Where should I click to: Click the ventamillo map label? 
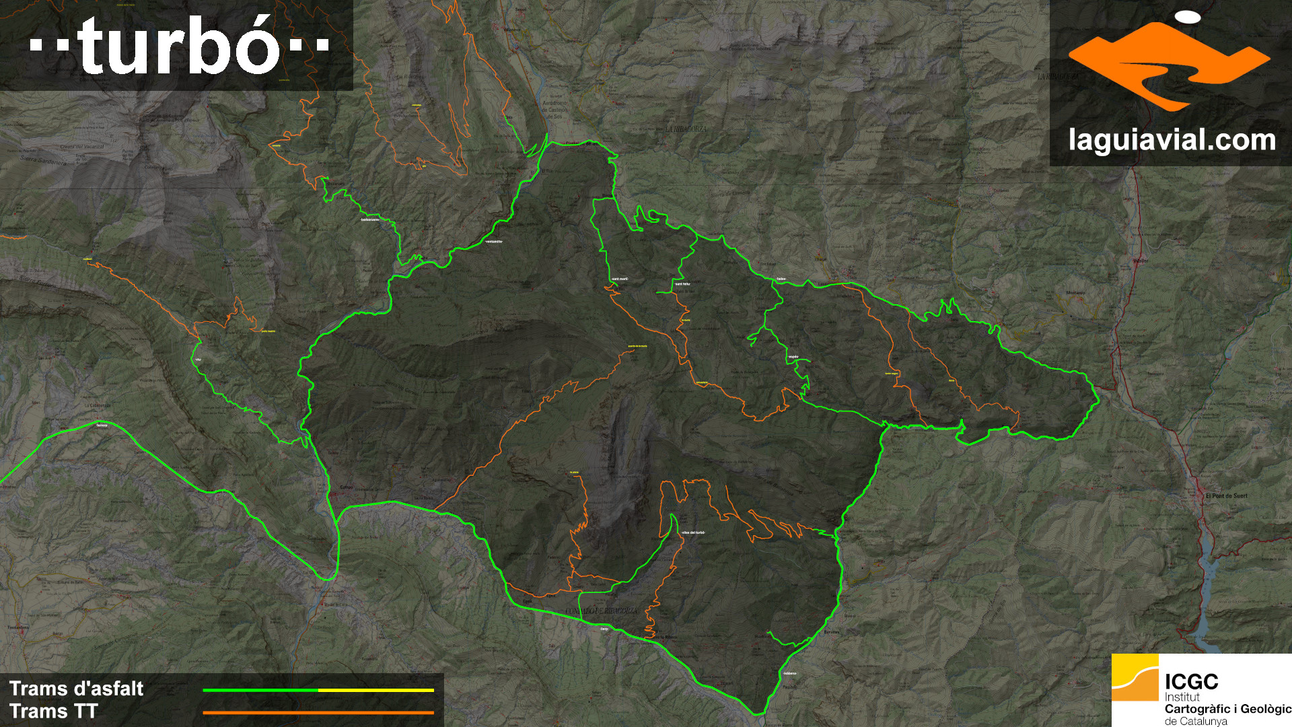click(493, 241)
